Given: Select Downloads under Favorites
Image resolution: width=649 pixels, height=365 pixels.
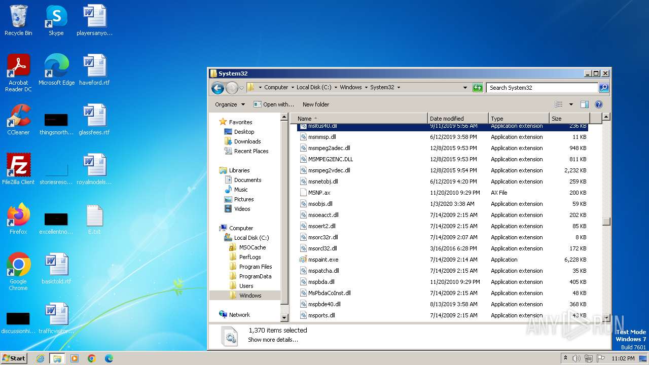Looking at the screenshot, I should pyautogui.click(x=243, y=141).
